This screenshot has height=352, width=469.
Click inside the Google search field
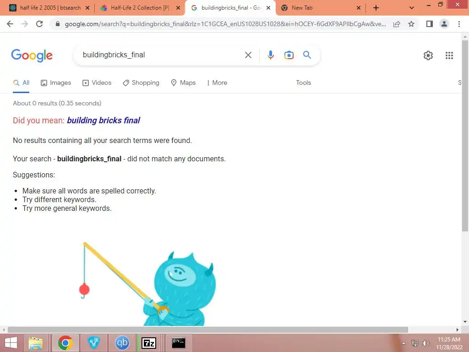(x=162, y=55)
